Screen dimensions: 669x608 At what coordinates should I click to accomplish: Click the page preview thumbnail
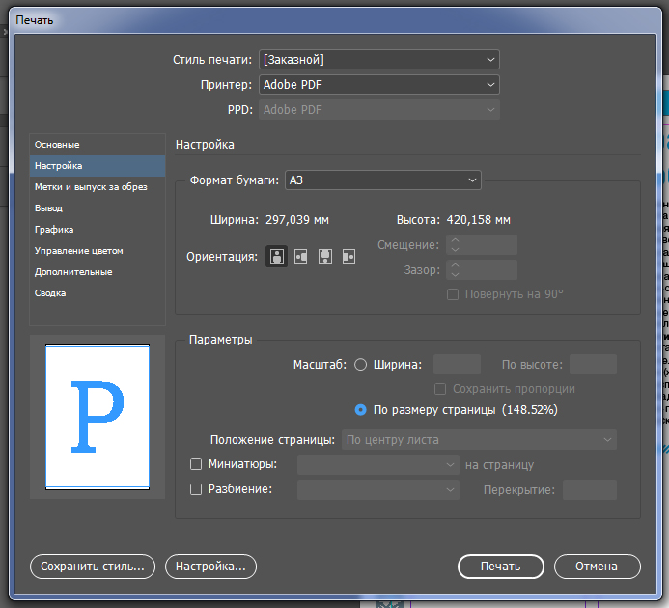pos(98,417)
